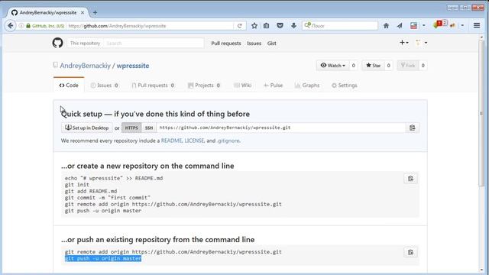Click the This repository search scope label
The width and height of the screenshot is (489, 275).
[85, 43]
